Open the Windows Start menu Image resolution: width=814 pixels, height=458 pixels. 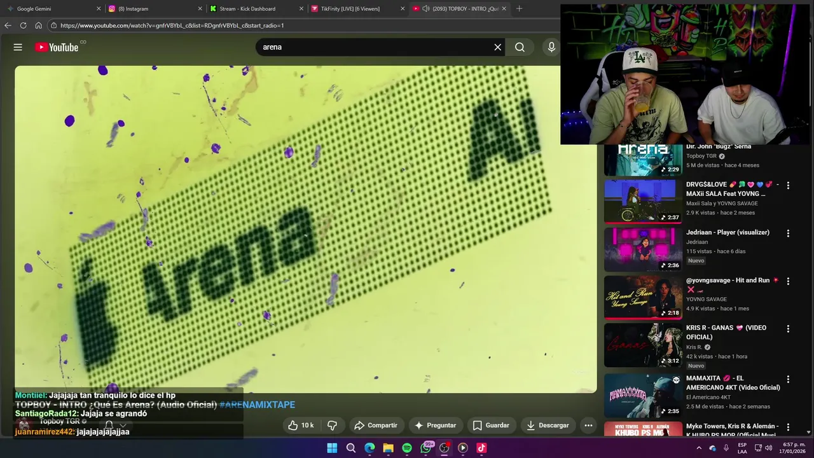coord(332,448)
